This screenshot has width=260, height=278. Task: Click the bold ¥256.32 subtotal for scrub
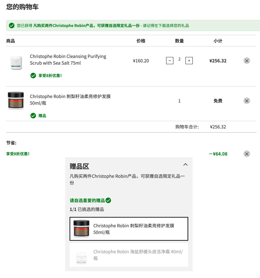tap(218, 61)
